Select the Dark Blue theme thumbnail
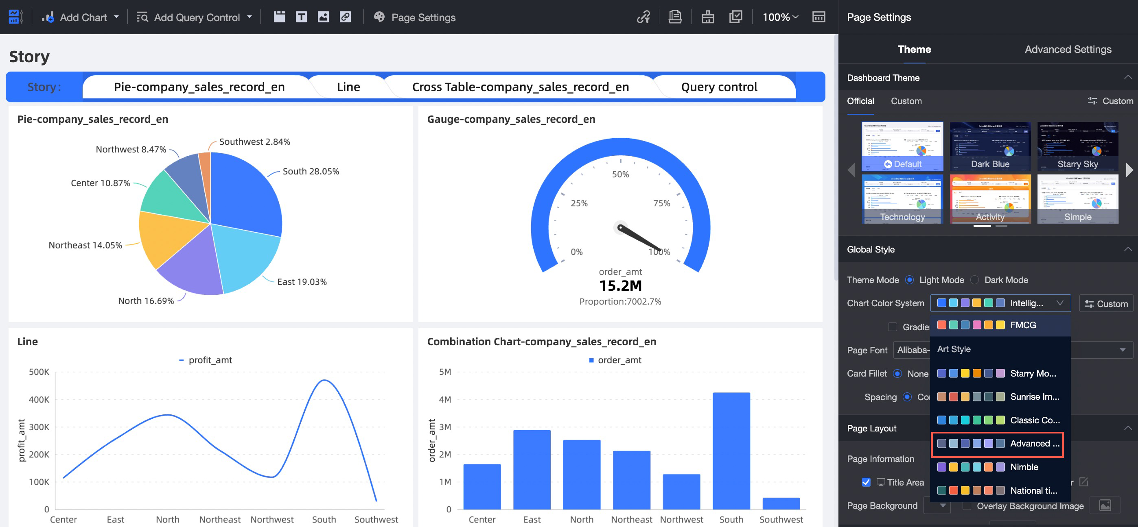The height and width of the screenshot is (527, 1138). coord(990,146)
